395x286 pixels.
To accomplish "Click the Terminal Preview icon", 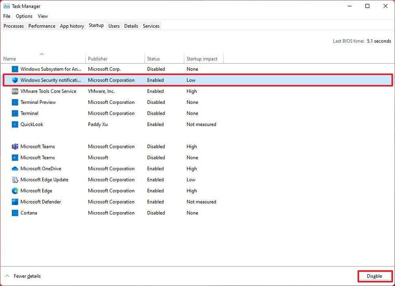I will pyautogui.click(x=15, y=102).
